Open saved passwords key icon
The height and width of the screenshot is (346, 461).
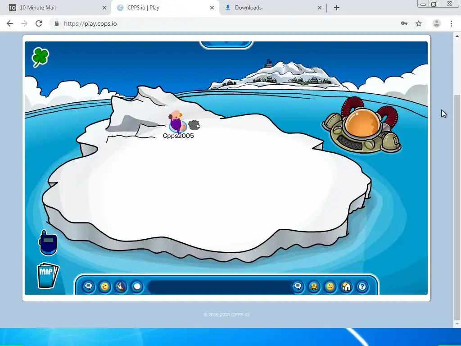click(x=404, y=23)
